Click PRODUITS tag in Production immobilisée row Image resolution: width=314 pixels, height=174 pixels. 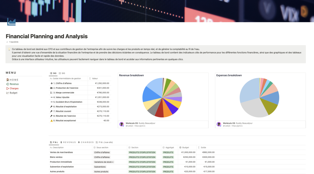(168, 162)
